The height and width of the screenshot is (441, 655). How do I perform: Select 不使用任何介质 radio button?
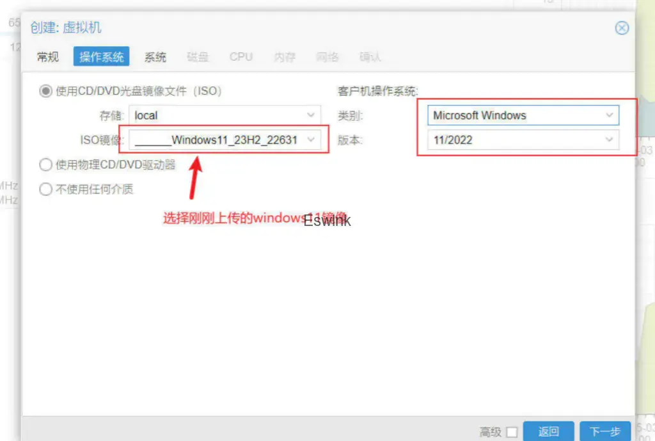(x=45, y=189)
